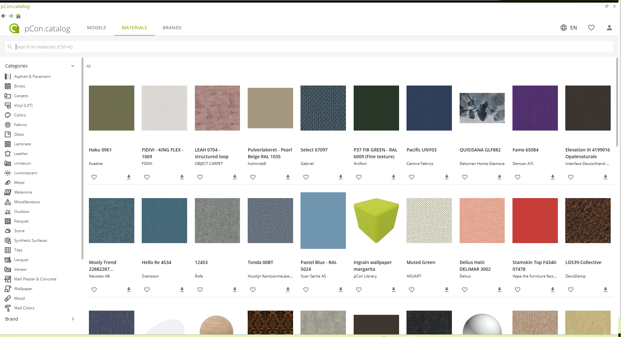Favorite Delius Haiti DELIMAR 3002
This screenshot has height=337, width=621.
coord(465,289)
